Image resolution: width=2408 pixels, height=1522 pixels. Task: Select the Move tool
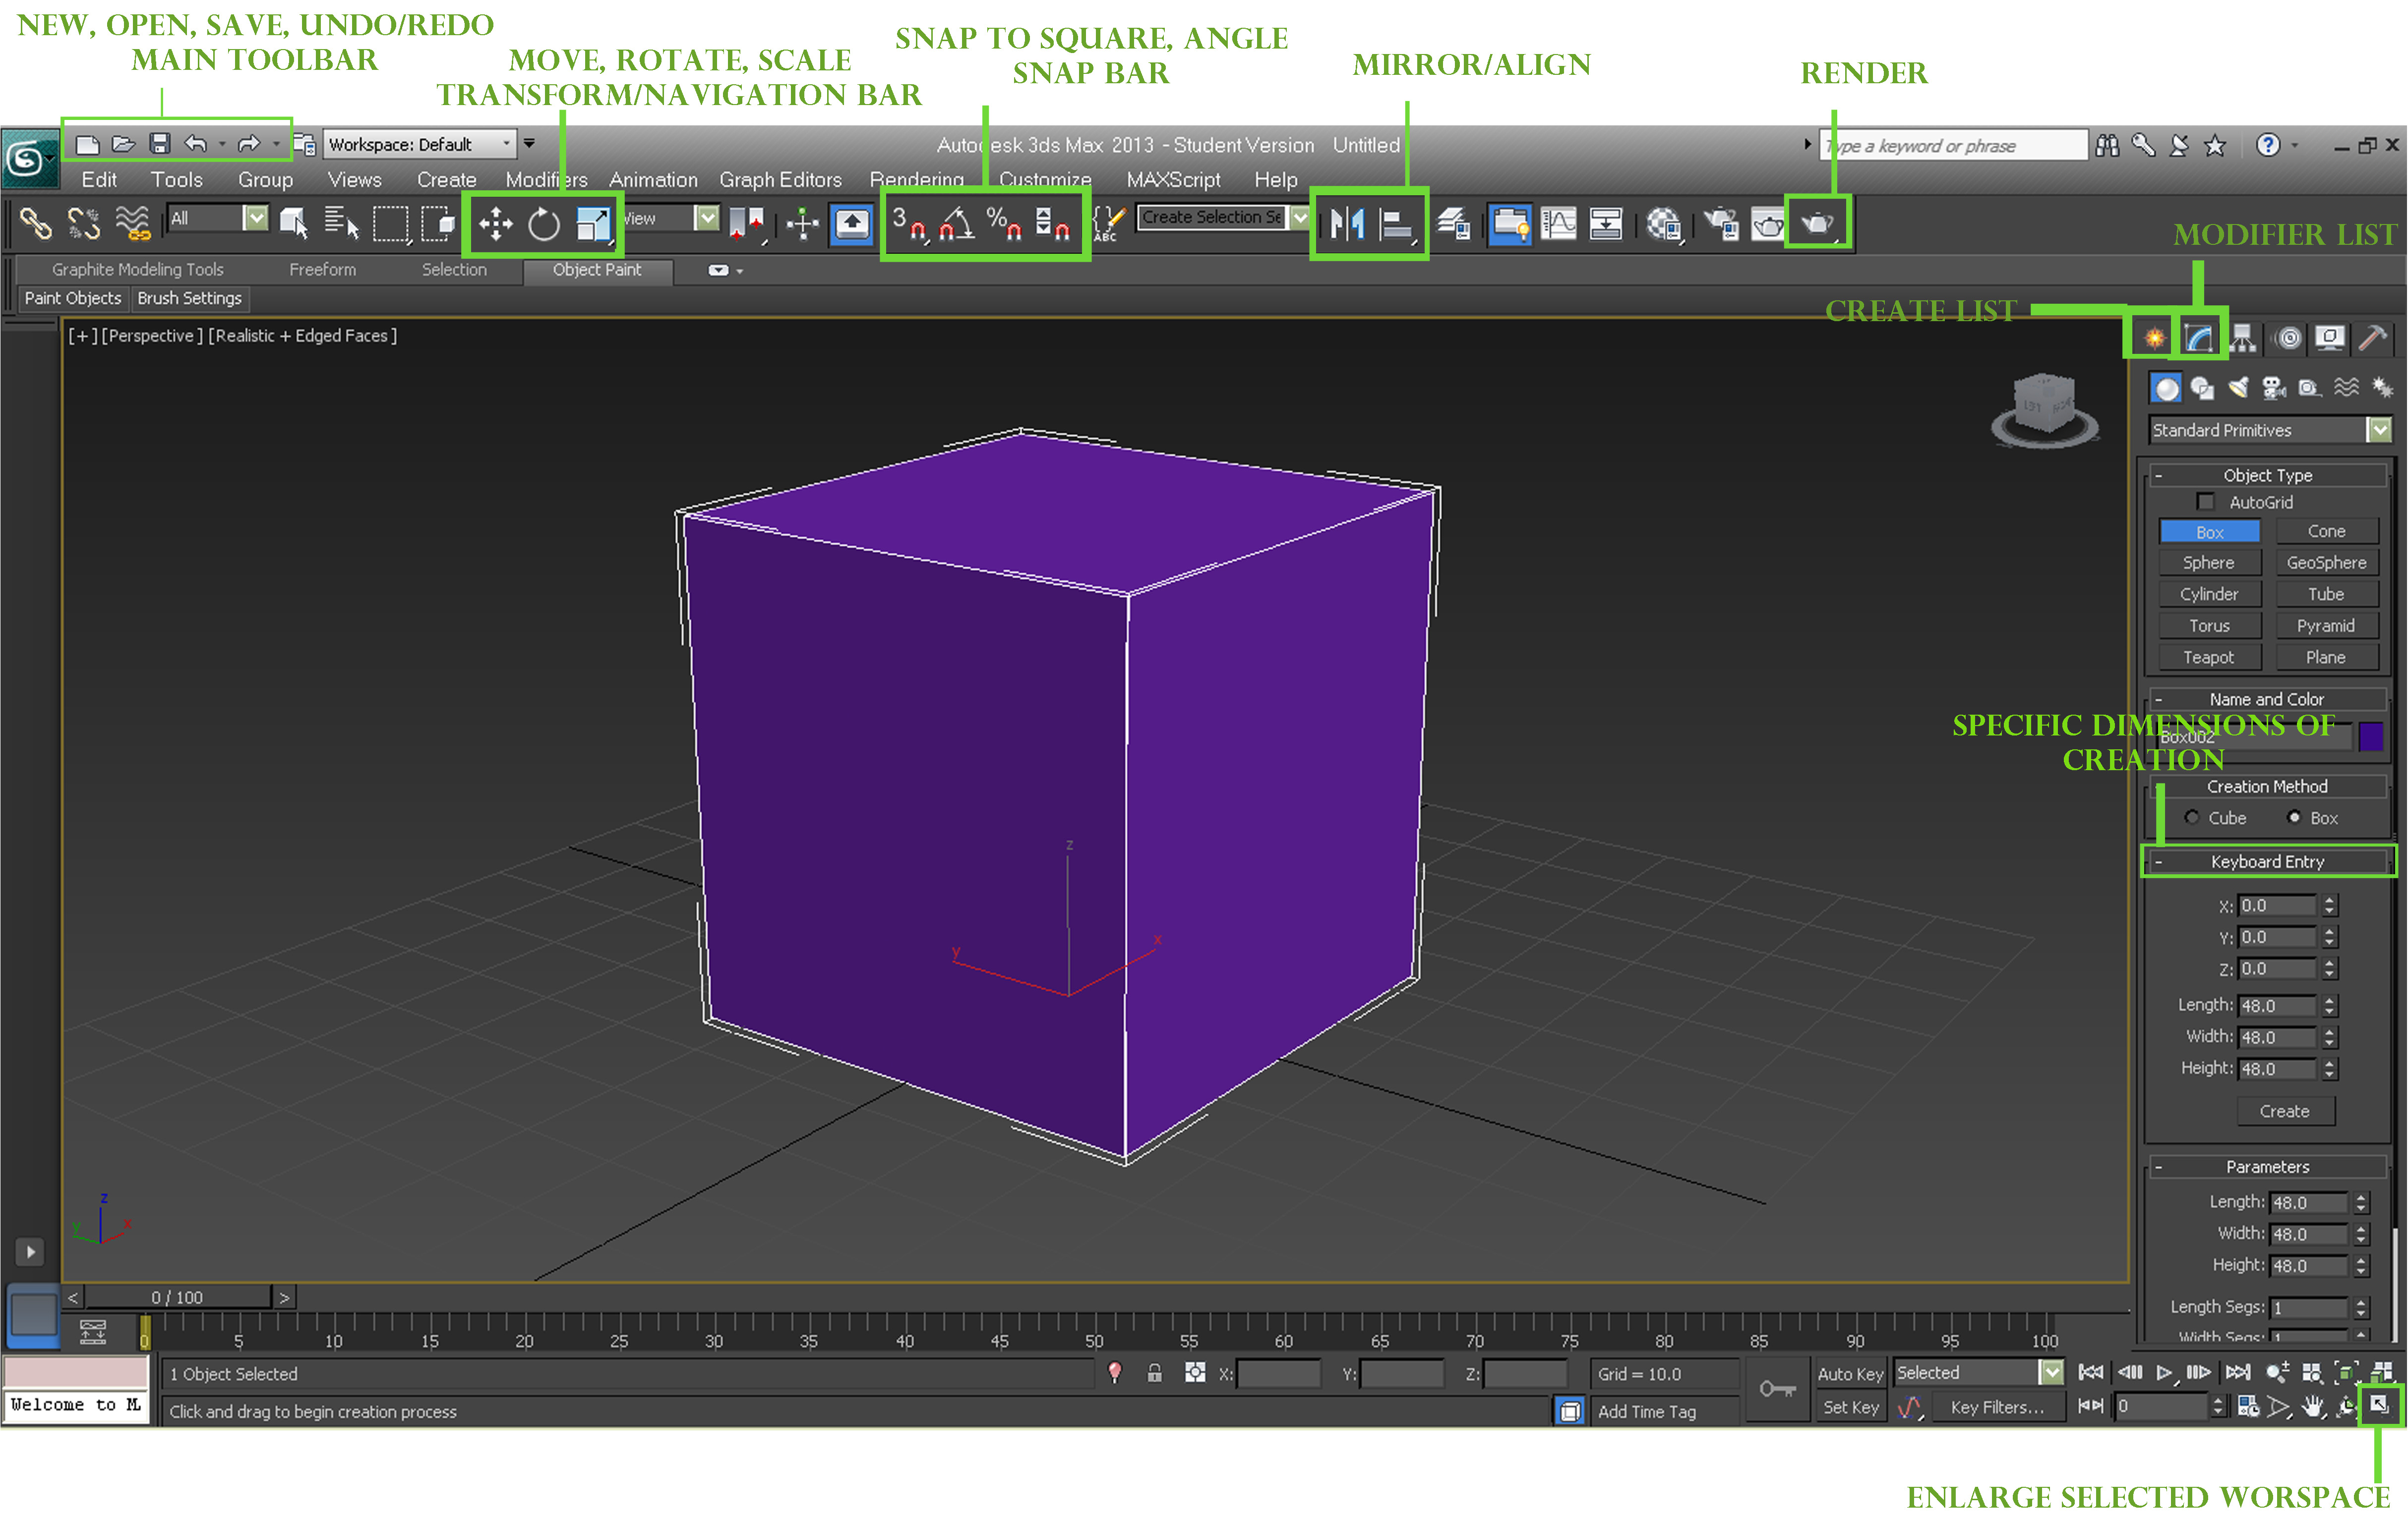497,224
